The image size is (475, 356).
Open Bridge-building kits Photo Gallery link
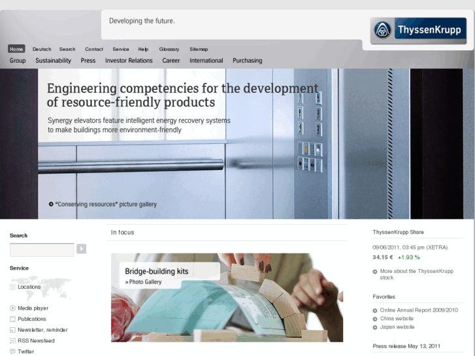[143, 282]
